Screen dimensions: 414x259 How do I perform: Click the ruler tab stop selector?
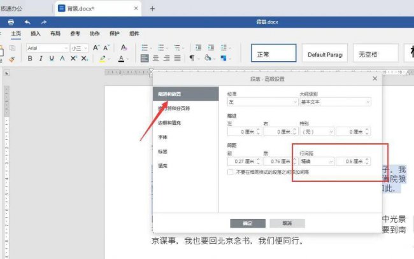[x=7, y=73]
